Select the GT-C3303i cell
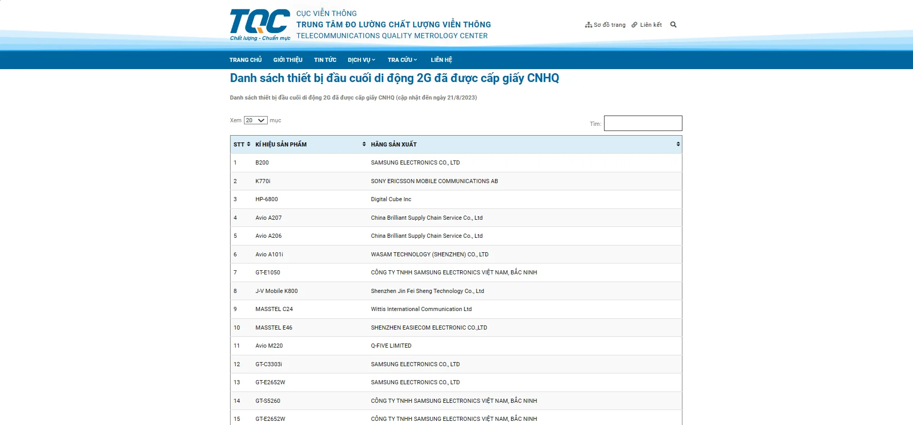Screen dimensions: 913x425 point(269,364)
